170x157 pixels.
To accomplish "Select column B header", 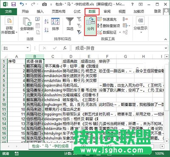I will 35,57.
